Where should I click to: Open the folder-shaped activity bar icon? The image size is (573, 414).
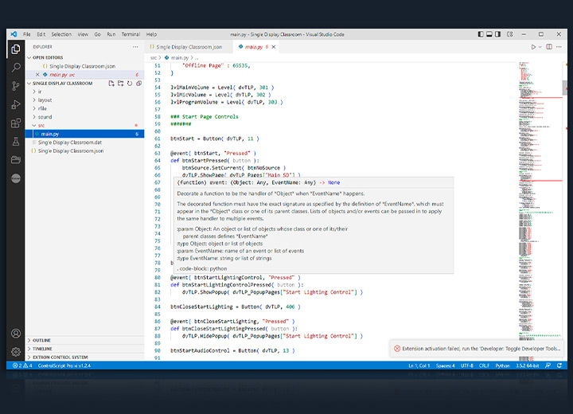16,160
